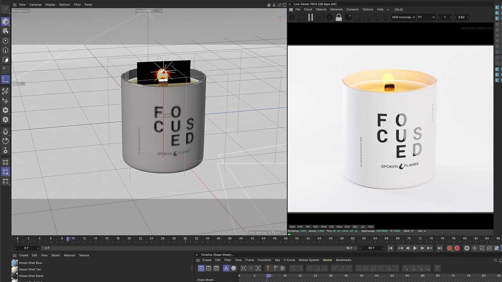Click the viewport orbit rotate icon

click(x=279, y=5)
